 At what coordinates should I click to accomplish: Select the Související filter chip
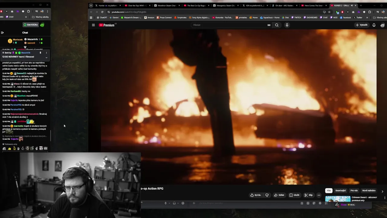click(x=340, y=190)
